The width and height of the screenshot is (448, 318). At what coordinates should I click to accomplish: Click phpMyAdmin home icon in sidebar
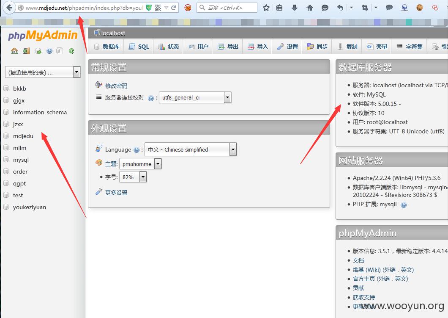(x=14, y=51)
